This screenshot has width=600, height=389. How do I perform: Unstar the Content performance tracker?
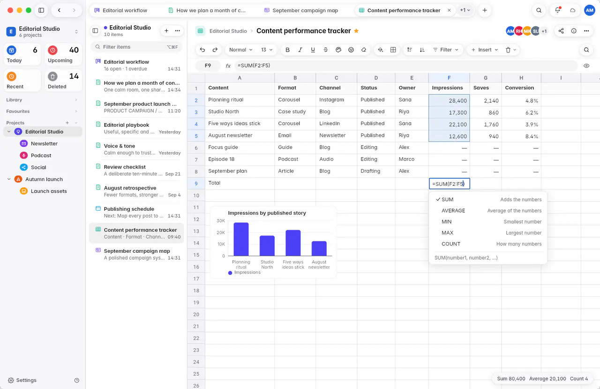click(356, 31)
